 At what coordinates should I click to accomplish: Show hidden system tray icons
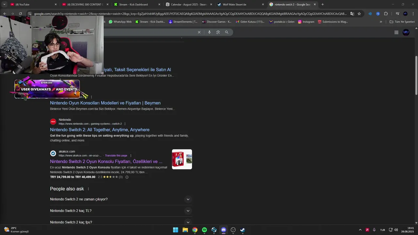coord(360,230)
